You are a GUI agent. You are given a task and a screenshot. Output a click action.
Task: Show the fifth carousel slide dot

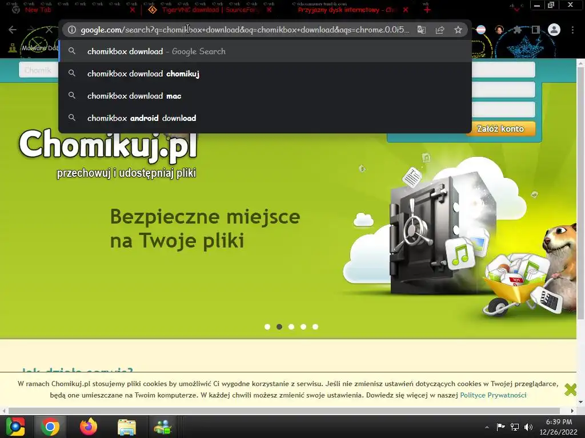(x=315, y=327)
